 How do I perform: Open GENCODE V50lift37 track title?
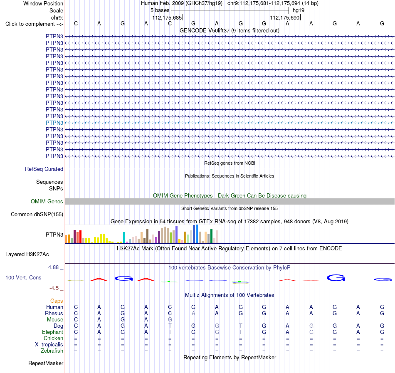tap(229, 30)
